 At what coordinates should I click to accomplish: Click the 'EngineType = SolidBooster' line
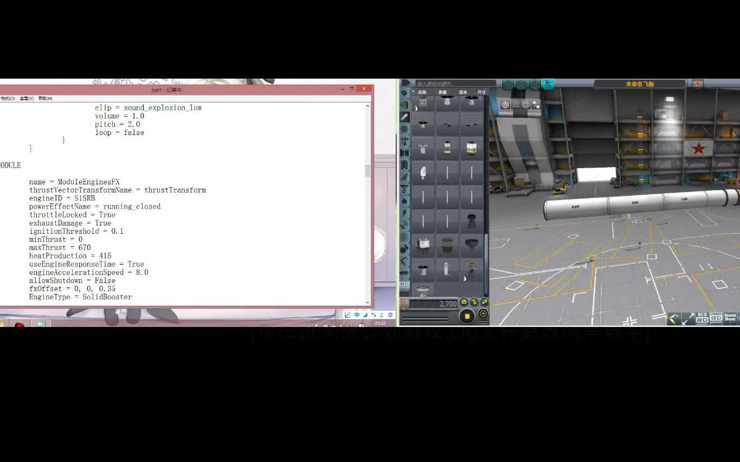pyautogui.click(x=81, y=297)
